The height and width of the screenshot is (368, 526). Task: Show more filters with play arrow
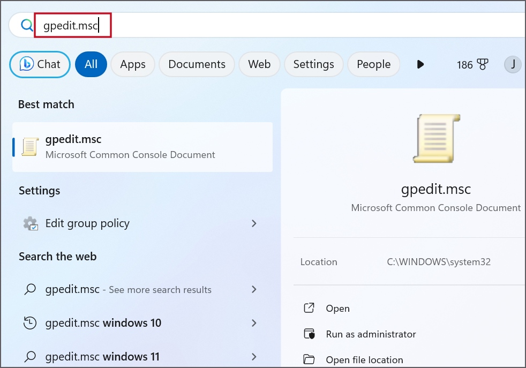point(420,64)
